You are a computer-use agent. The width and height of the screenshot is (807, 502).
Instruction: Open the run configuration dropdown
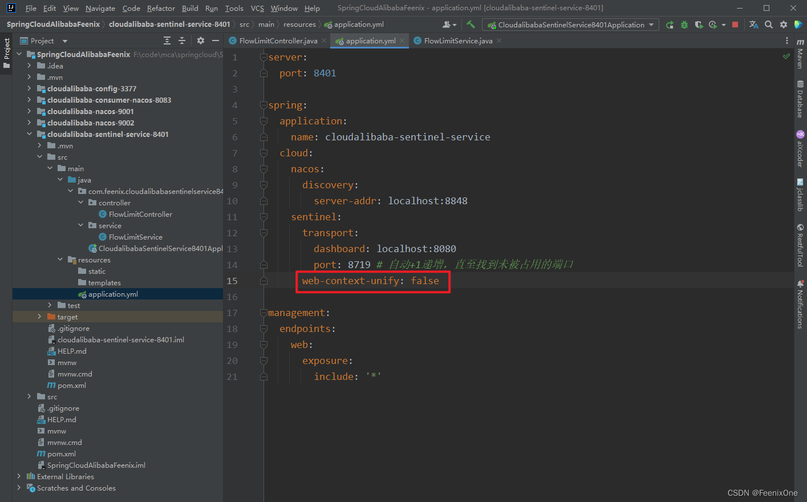pyautogui.click(x=570, y=25)
